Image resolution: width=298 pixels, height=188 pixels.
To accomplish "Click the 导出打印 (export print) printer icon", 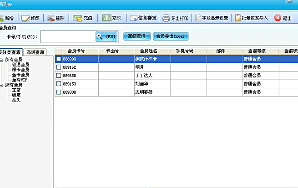I will (x=167, y=18).
